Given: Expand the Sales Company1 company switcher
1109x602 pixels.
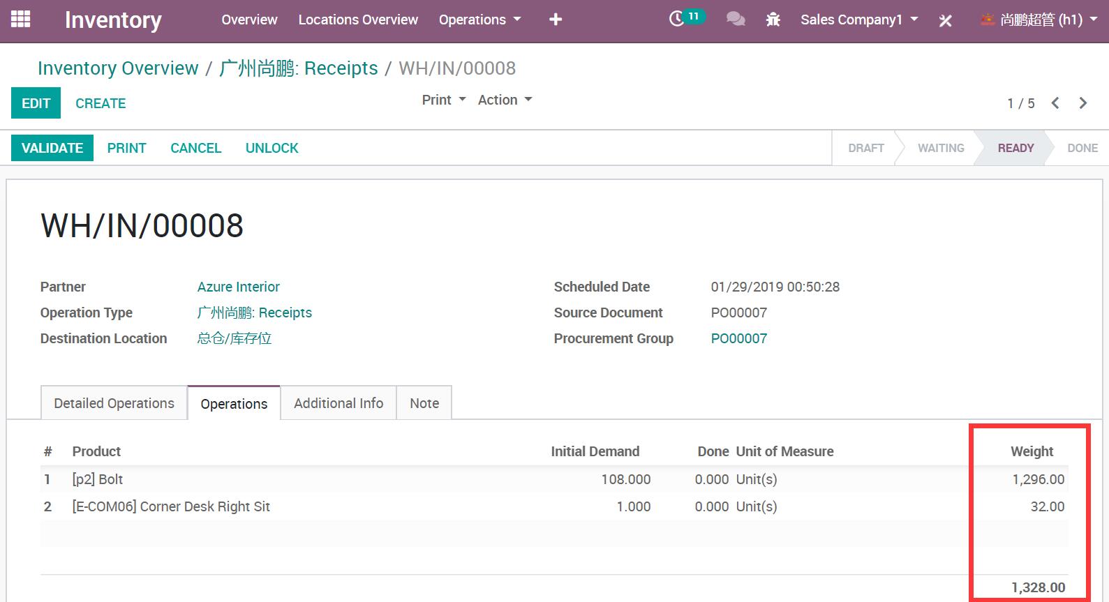Looking at the screenshot, I should [858, 20].
